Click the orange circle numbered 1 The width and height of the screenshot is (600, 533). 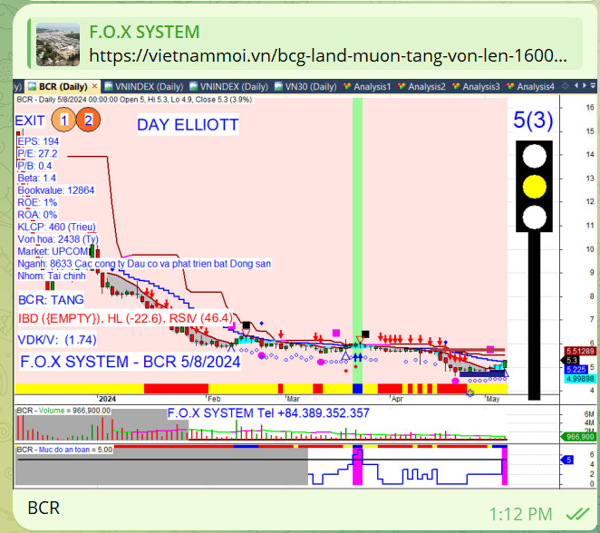click(63, 121)
